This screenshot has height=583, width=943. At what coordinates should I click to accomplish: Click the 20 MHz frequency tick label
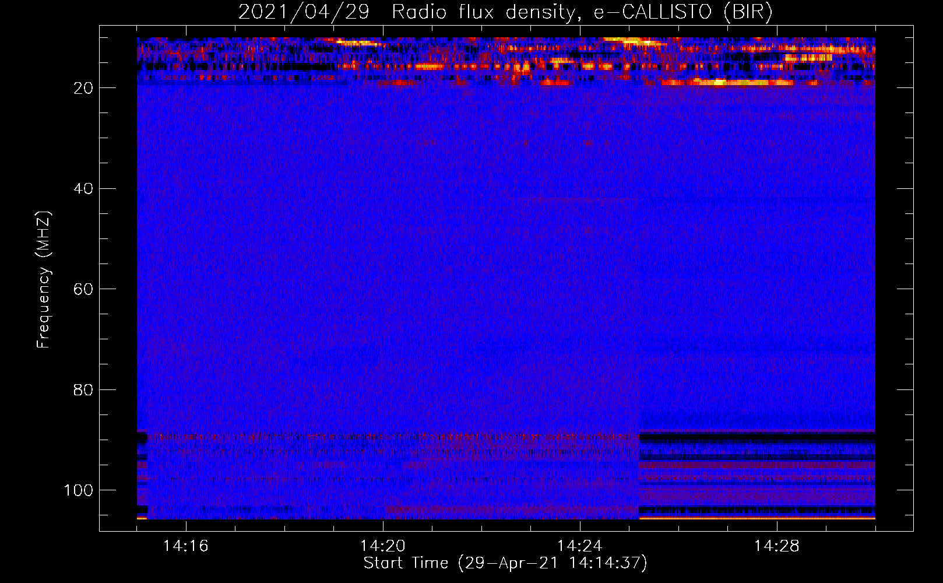[83, 88]
